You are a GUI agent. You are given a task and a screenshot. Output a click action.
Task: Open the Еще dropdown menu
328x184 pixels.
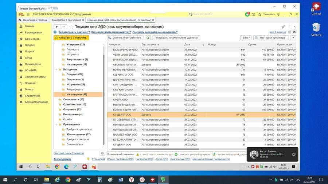246,38
